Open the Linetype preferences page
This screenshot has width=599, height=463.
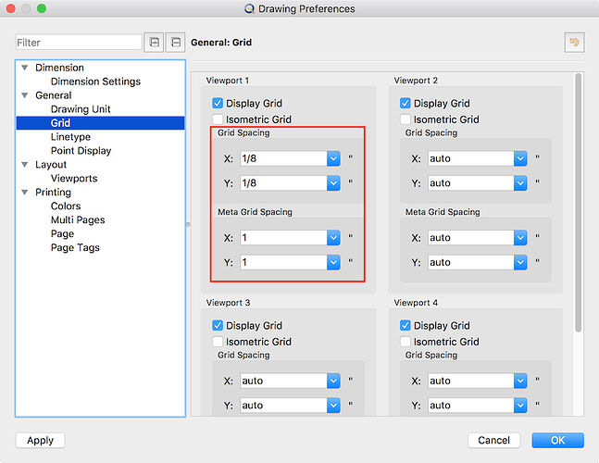click(x=70, y=137)
